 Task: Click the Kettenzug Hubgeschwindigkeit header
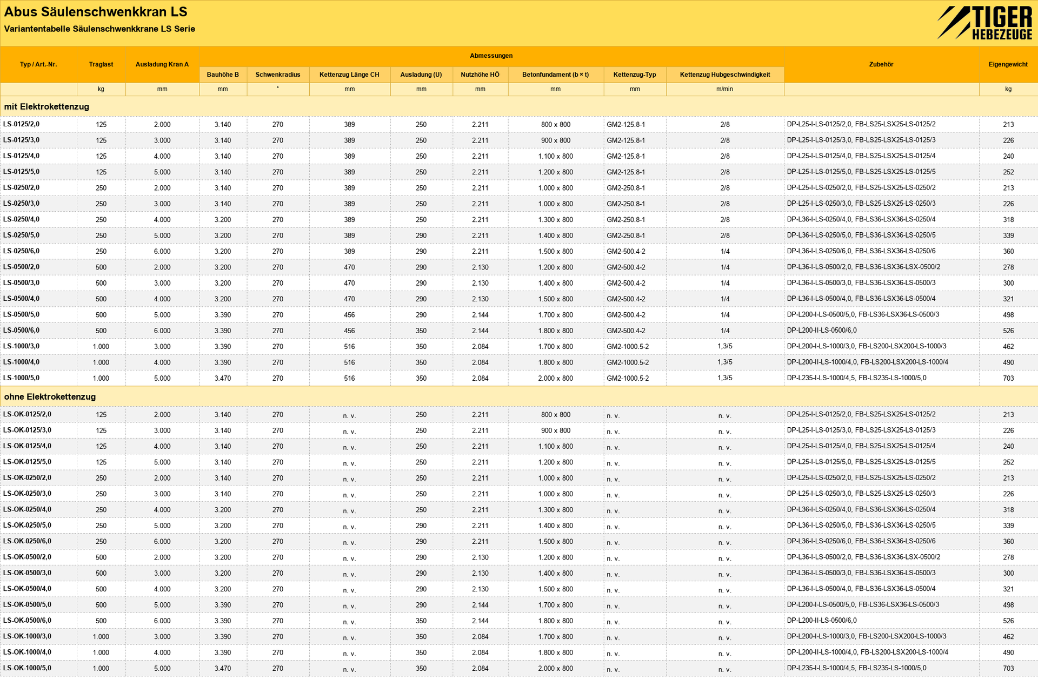725,75
